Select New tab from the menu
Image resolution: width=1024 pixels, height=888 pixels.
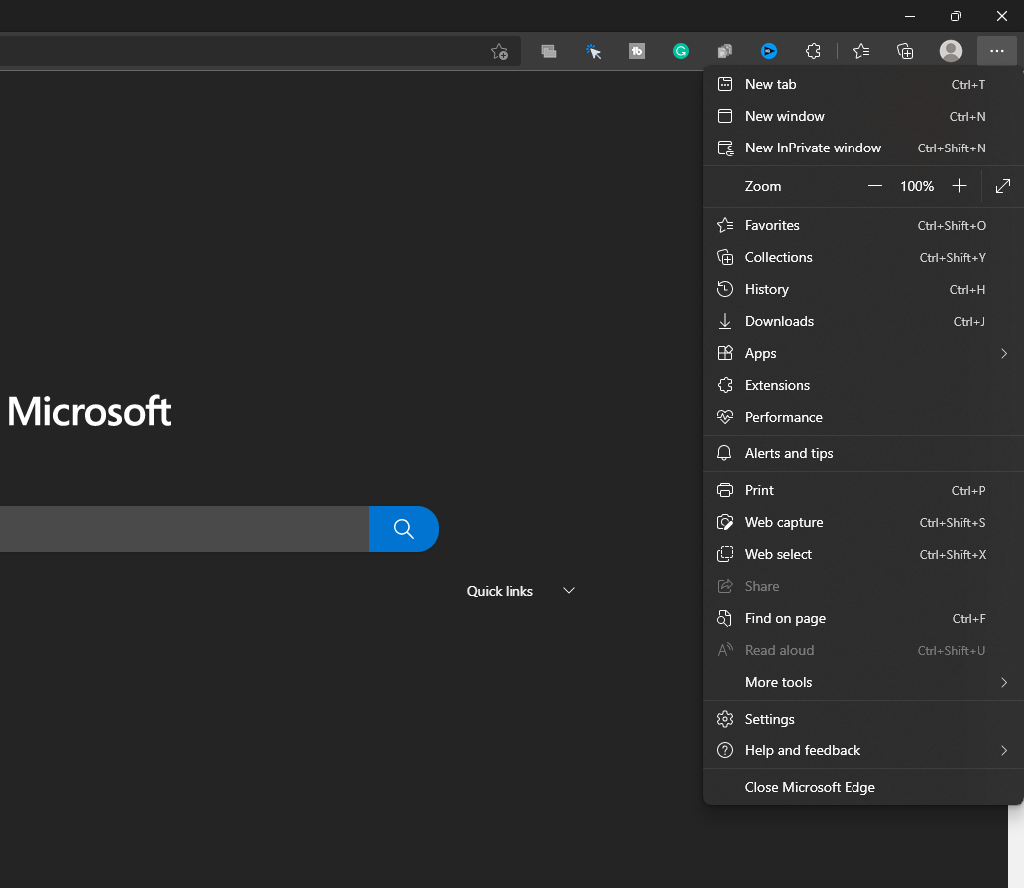click(863, 85)
